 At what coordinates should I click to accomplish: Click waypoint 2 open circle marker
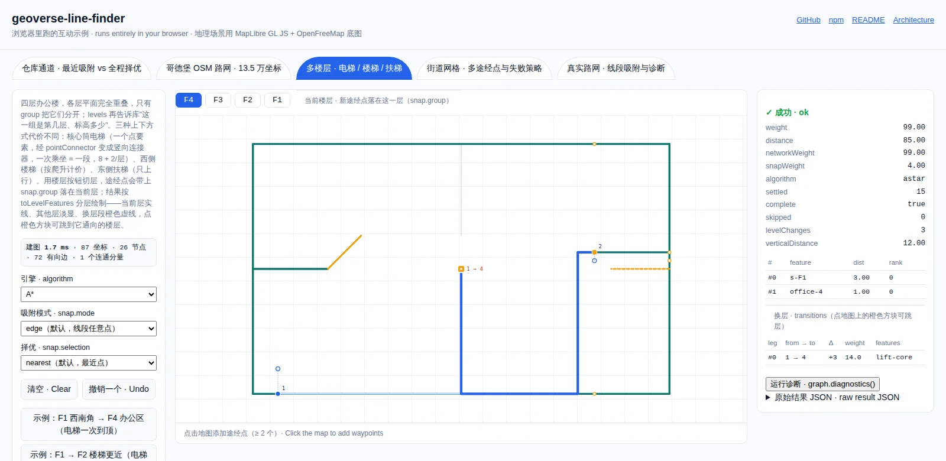(594, 261)
